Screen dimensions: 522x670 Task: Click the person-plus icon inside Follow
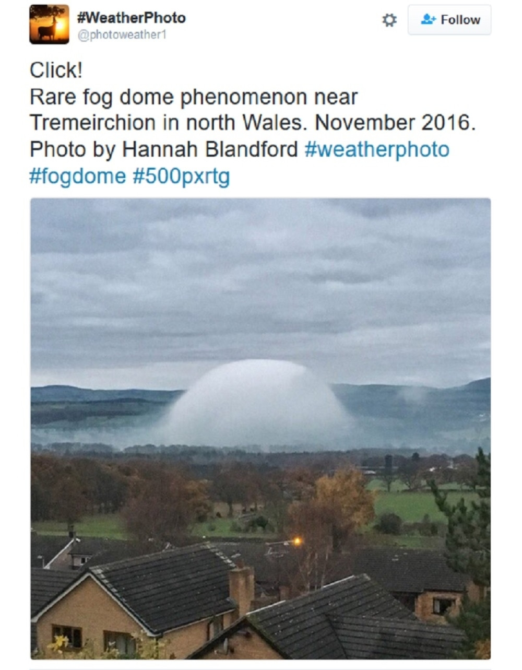tap(428, 19)
